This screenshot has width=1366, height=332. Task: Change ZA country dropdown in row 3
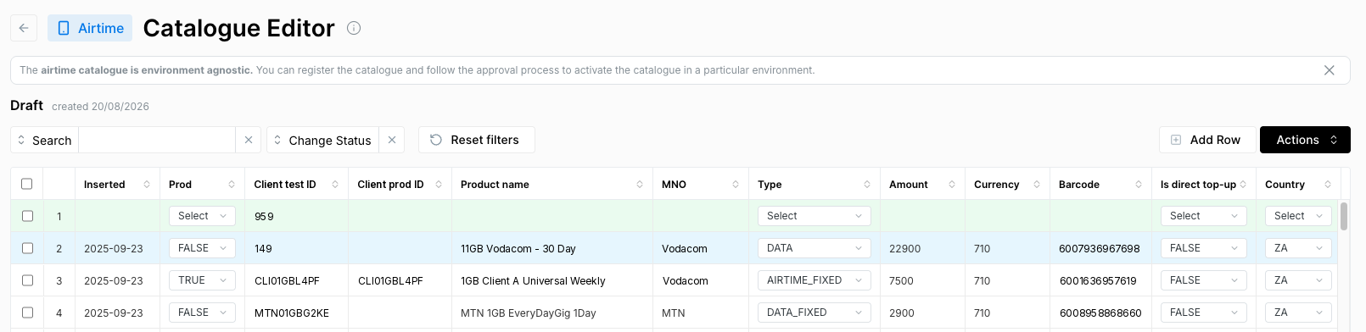[x=1298, y=280]
